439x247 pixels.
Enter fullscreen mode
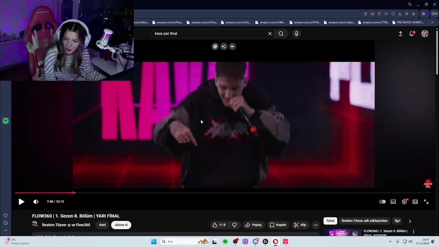[x=426, y=202]
